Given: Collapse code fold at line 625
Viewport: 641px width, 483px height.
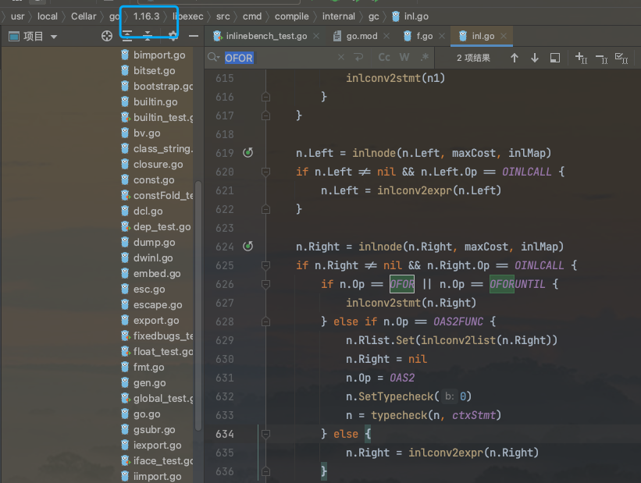Looking at the screenshot, I should click(x=265, y=265).
